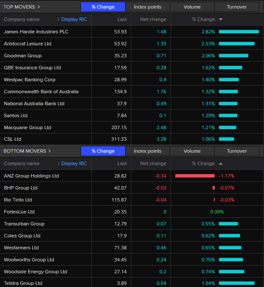The height and width of the screenshot is (287, 264).
Task: Select % Change tab in Bottom Movers
Action: pos(103,151)
